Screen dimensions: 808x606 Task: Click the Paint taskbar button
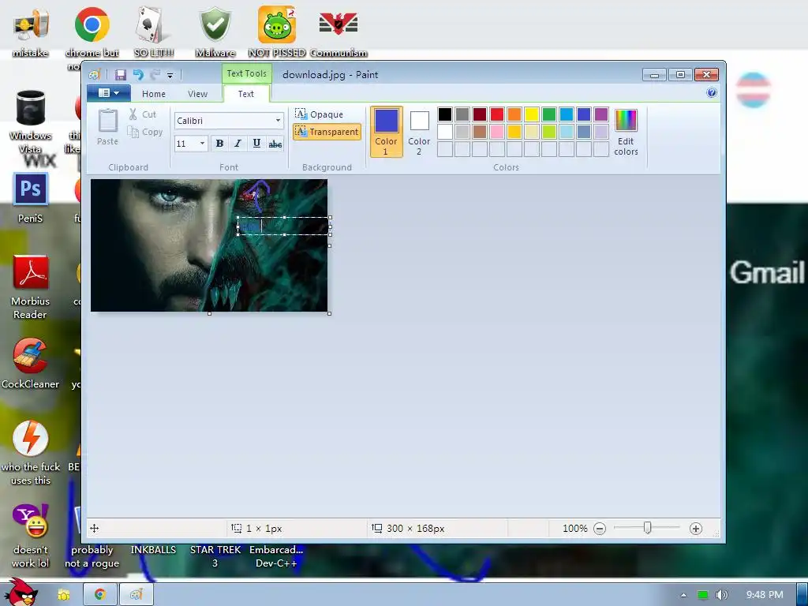click(137, 595)
